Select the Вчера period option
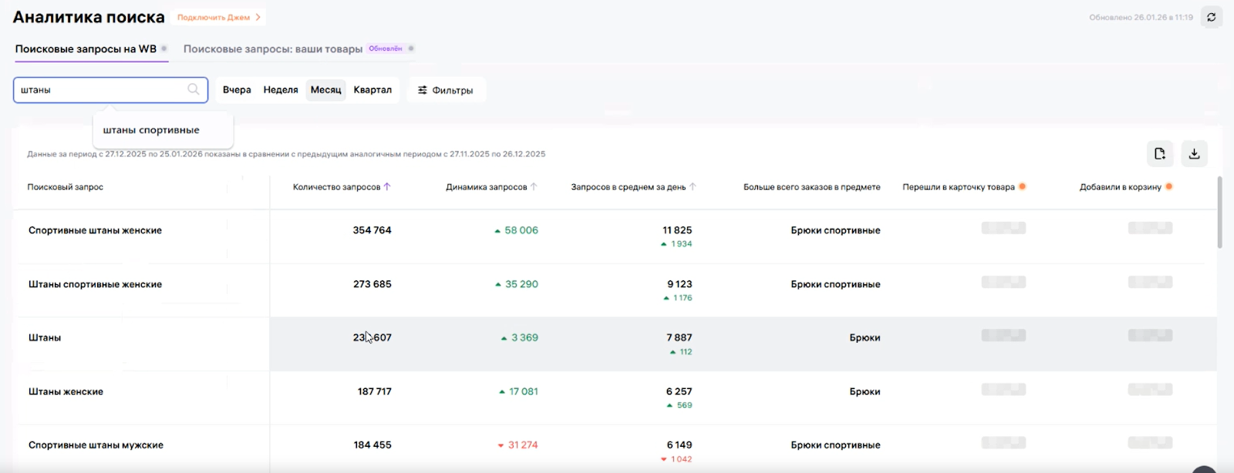The image size is (1234, 473). click(x=237, y=90)
